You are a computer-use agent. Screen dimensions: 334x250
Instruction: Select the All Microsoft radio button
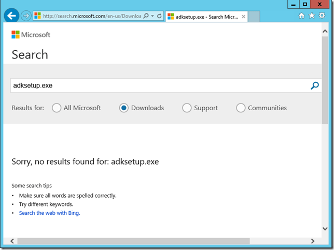(x=57, y=108)
